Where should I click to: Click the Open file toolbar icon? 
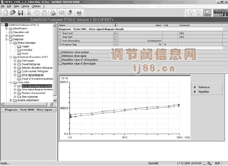13,13
